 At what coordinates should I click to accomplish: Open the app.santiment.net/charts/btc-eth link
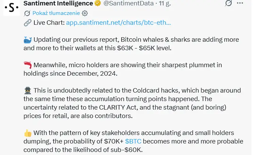tap(118, 23)
